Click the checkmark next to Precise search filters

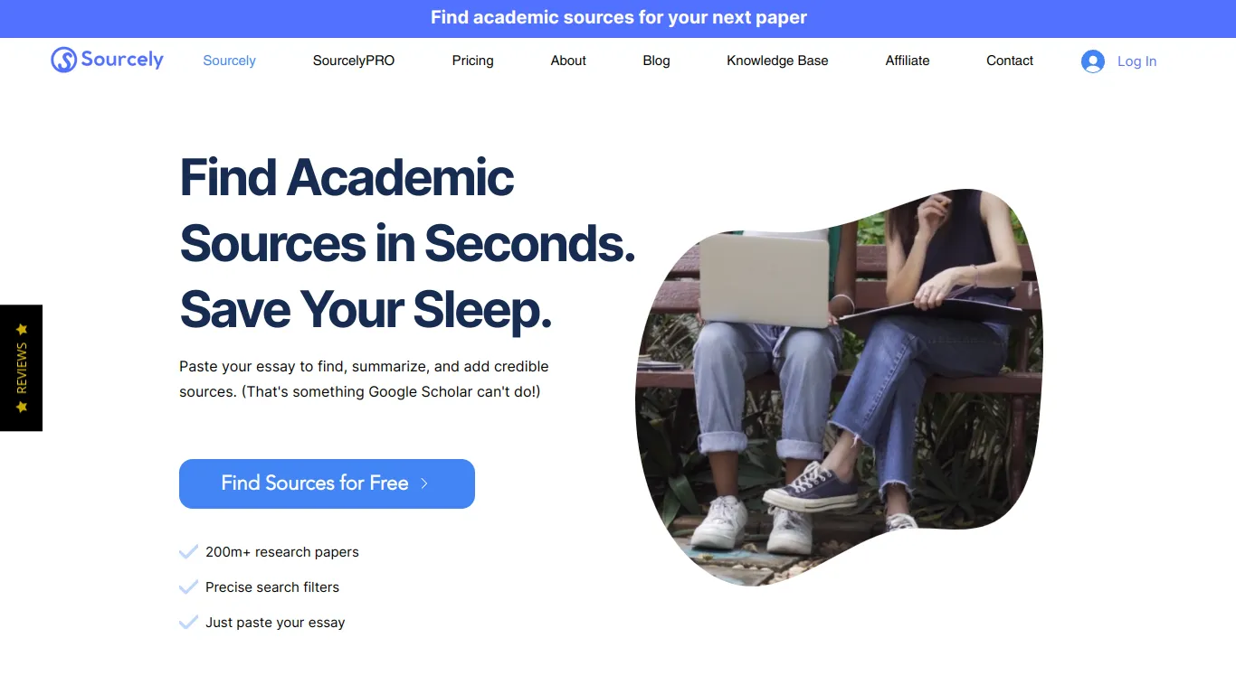188,587
